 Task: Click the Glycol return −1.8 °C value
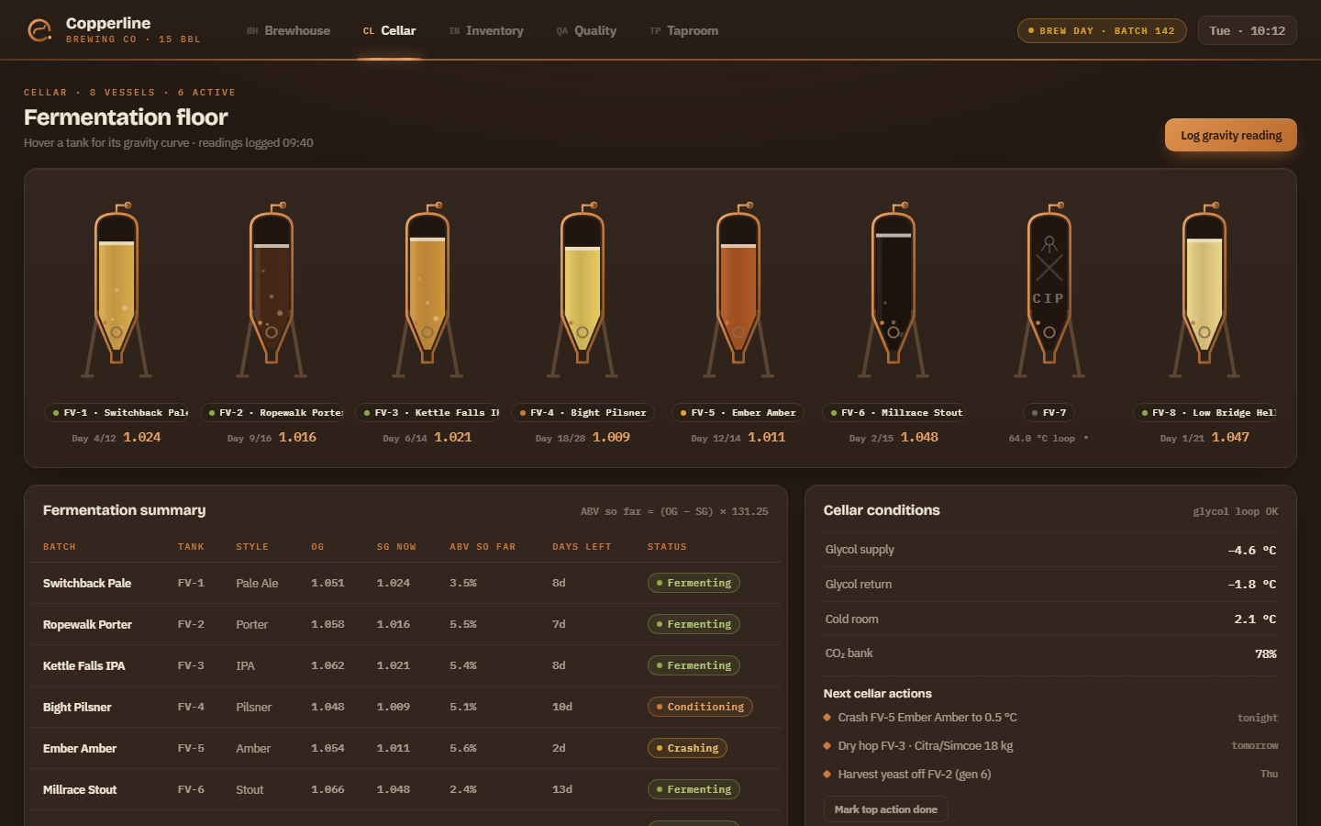pos(1252,585)
